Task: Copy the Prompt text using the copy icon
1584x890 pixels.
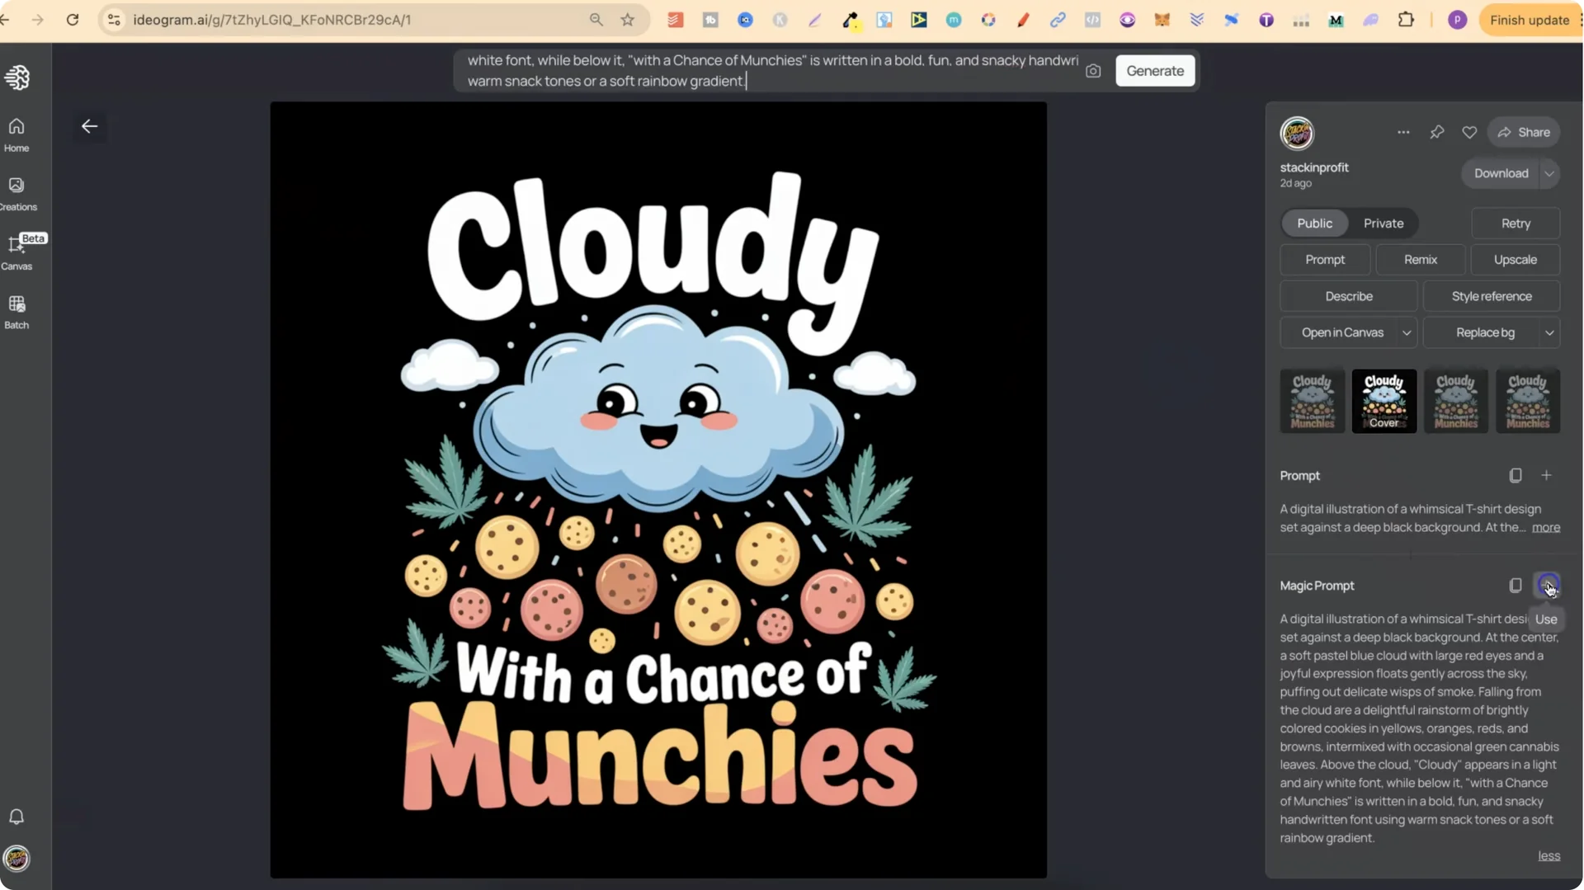Action: pyautogui.click(x=1516, y=475)
